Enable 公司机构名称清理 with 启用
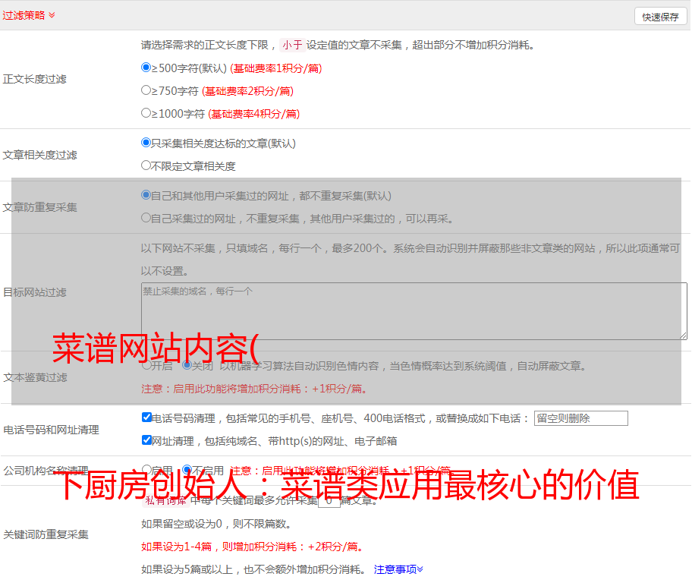The height and width of the screenshot is (583, 692). point(146,469)
